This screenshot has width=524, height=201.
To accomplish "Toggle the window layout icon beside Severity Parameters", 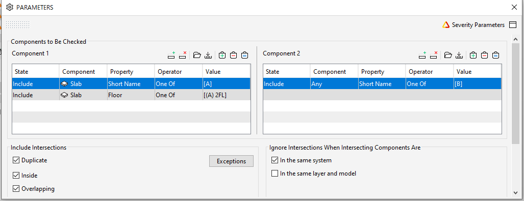I will (x=512, y=24).
